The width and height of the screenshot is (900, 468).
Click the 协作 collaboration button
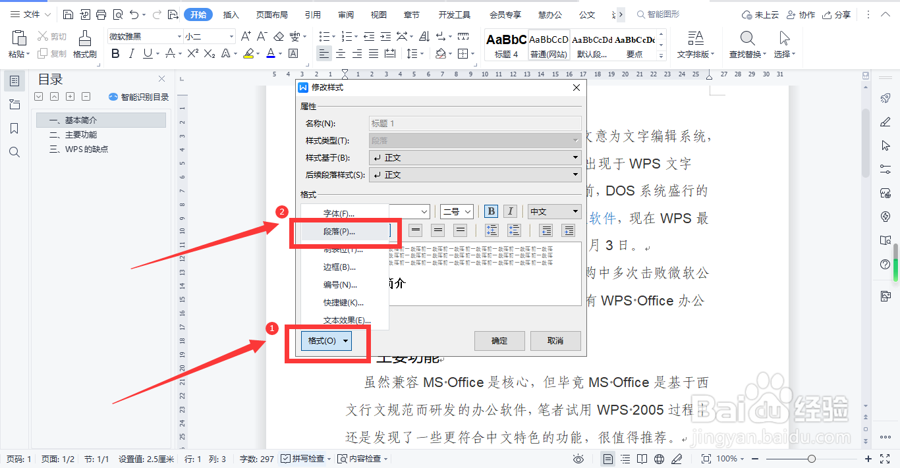pyautogui.click(x=801, y=14)
